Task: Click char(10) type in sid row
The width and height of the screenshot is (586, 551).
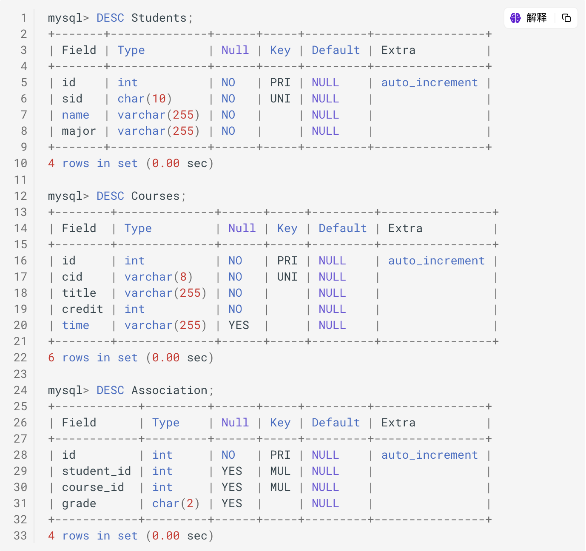Action: coord(145,99)
